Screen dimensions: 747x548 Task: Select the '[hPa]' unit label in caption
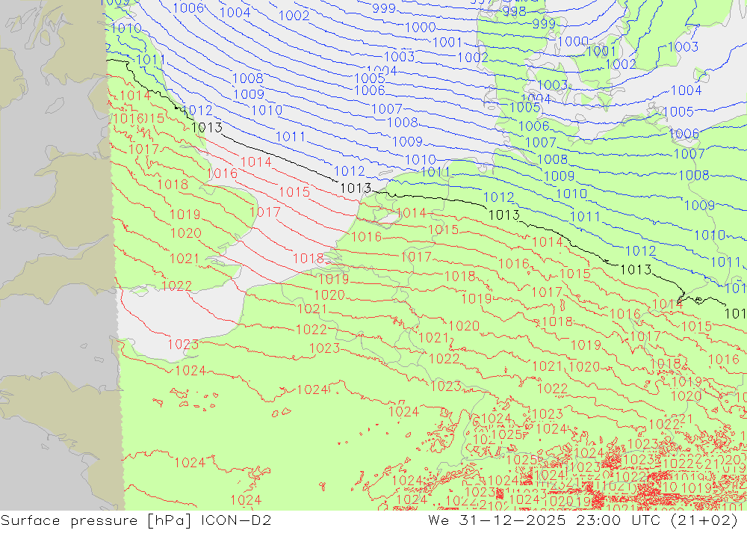(168, 520)
